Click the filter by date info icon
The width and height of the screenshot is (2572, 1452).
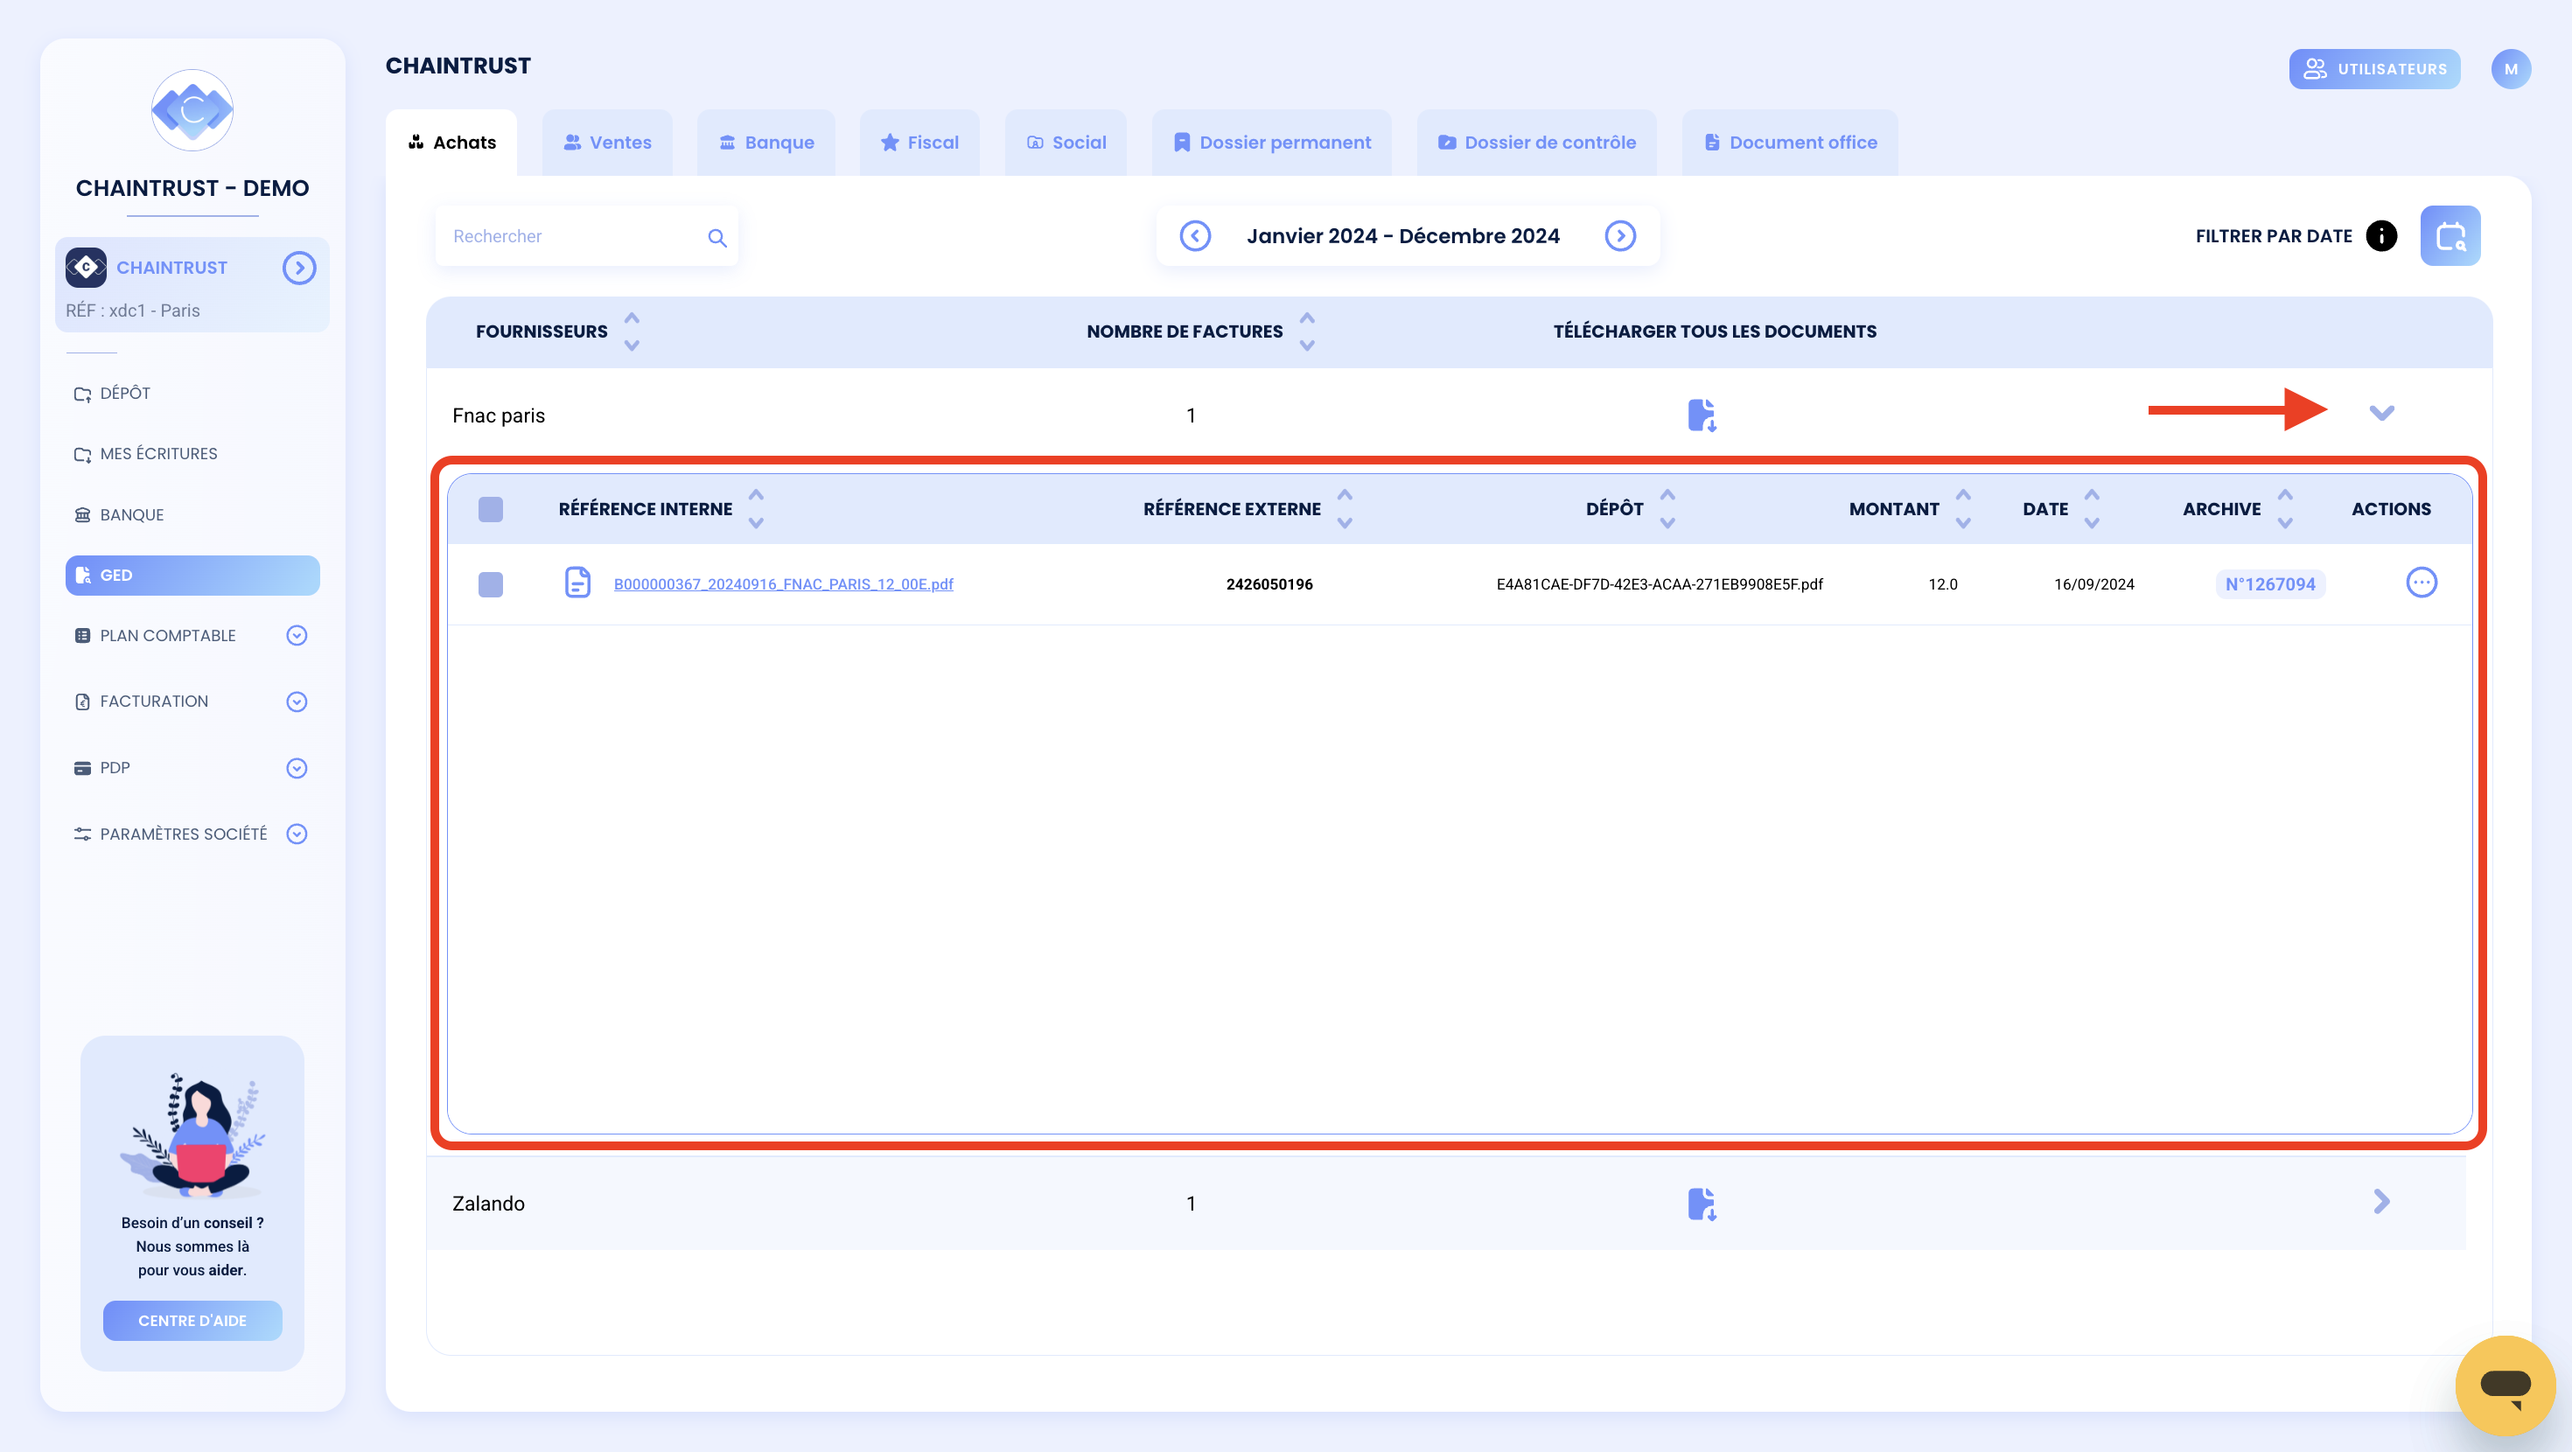2381,235
